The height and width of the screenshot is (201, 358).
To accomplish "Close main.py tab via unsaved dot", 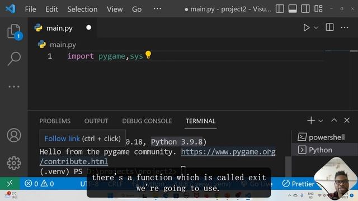I will click(x=89, y=27).
